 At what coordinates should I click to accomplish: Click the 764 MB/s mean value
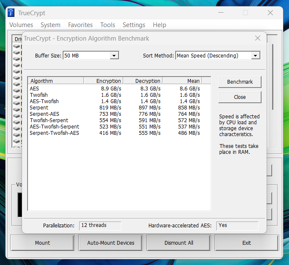point(189,114)
